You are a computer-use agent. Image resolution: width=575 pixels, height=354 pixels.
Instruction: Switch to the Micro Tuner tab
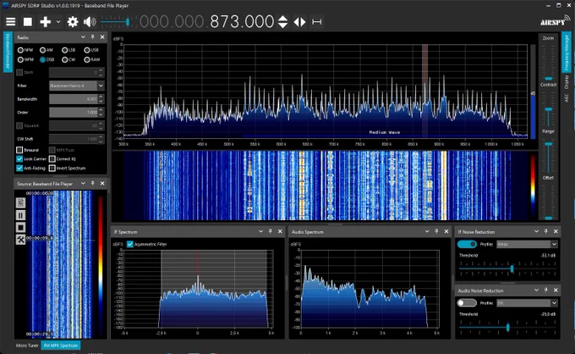tap(27, 346)
